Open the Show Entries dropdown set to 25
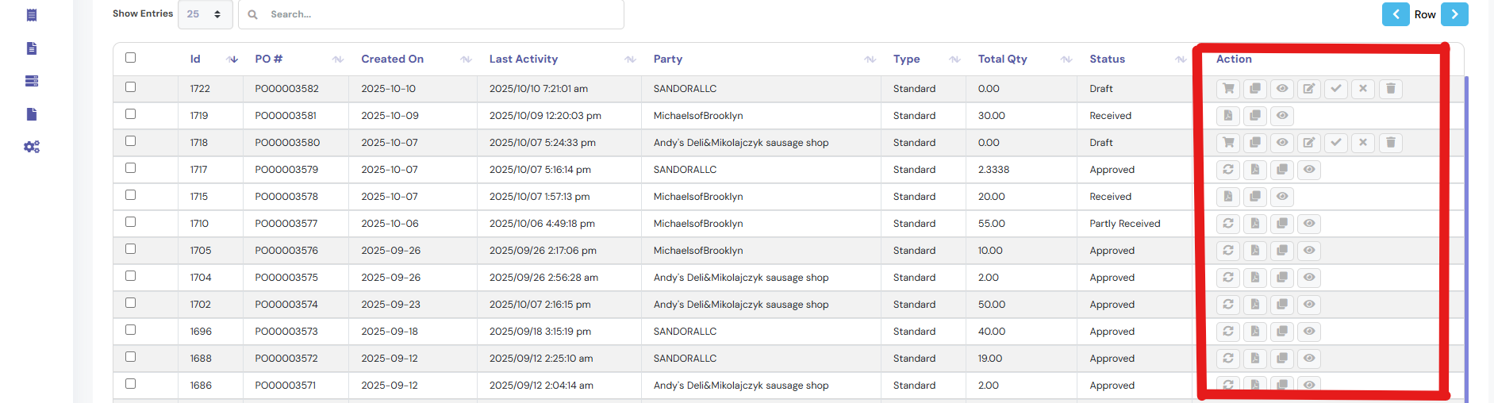 tap(205, 14)
